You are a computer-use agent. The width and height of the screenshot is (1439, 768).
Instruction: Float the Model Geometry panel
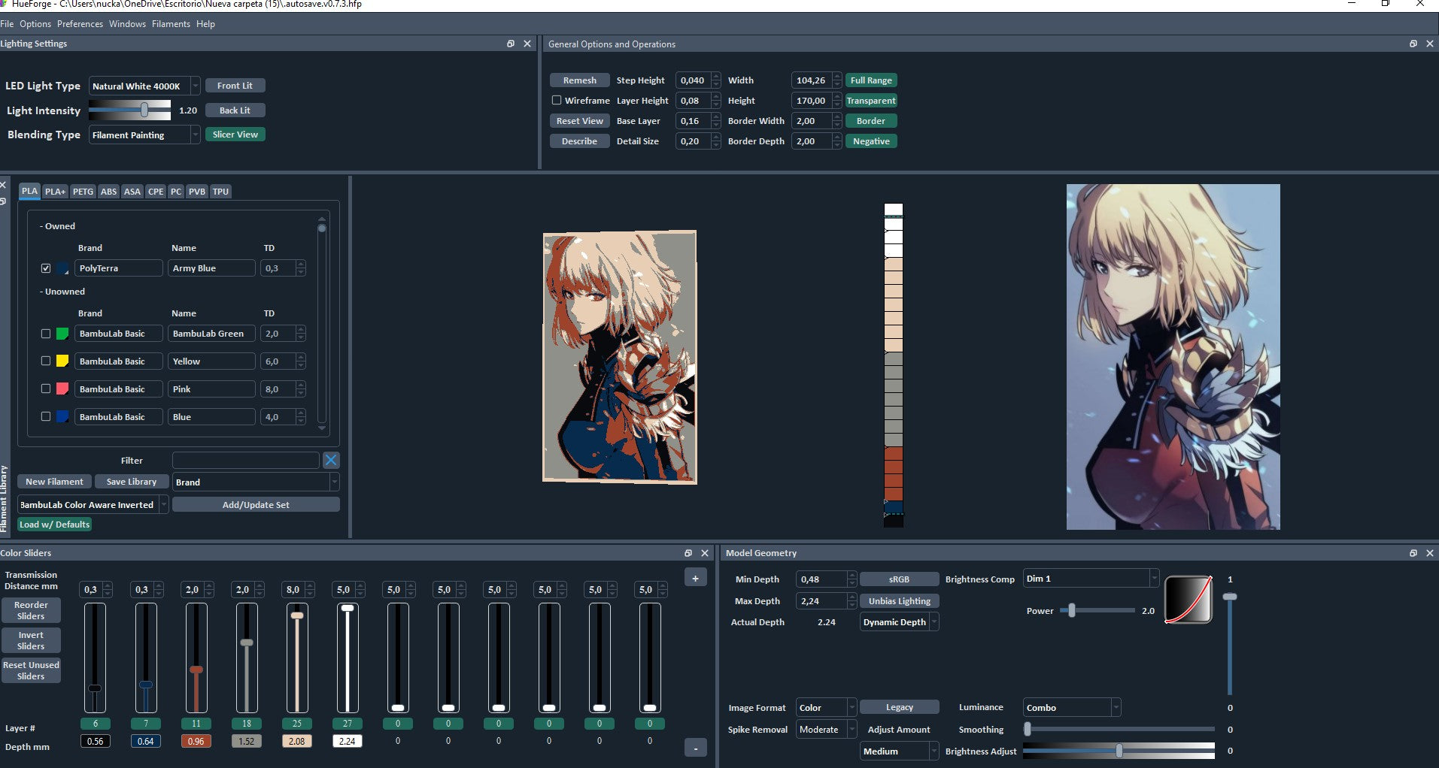point(1413,553)
